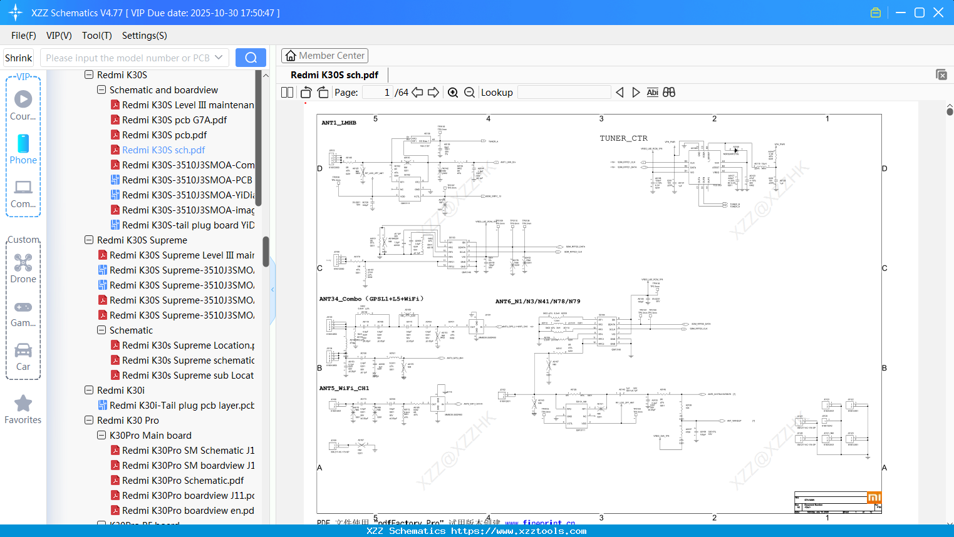This screenshot has height=537, width=954.
Task: Click the Lookup text field
Action: coord(564,93)
